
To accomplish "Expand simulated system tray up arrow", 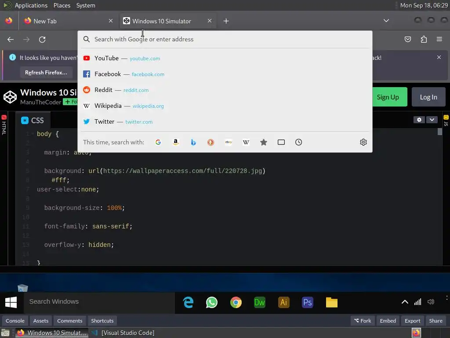I will [x=405, y=302].
